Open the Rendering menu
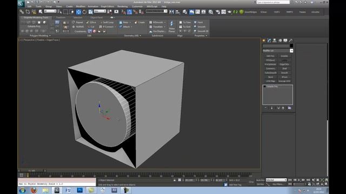The height and width of the screenshot is (194, 346). pos(123,6)
